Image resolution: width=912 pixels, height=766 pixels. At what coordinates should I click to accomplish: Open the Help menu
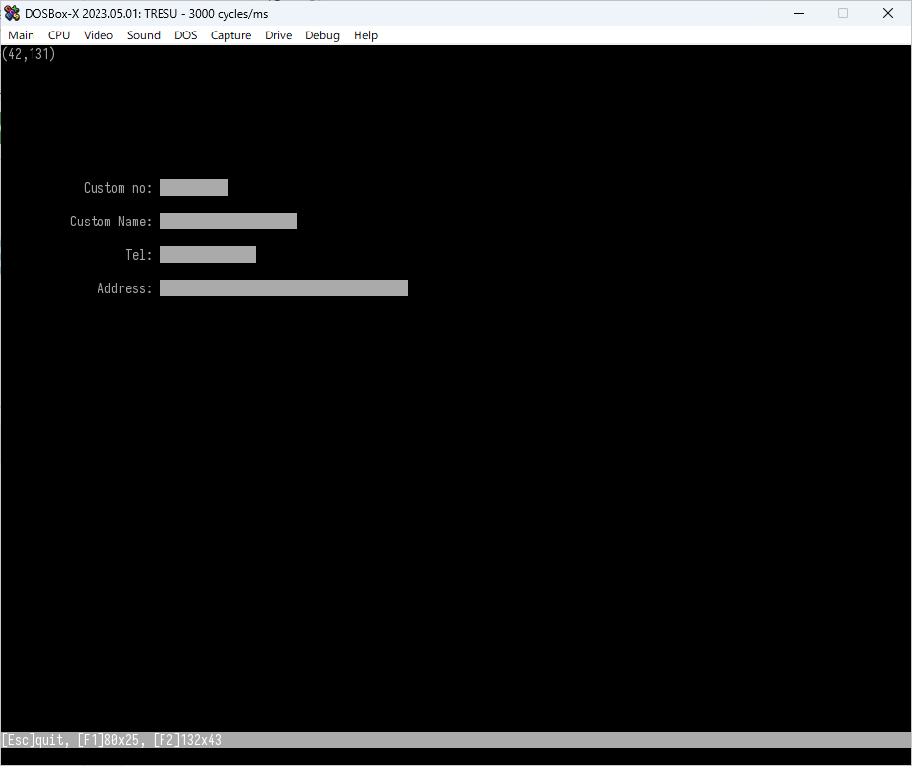365,35
